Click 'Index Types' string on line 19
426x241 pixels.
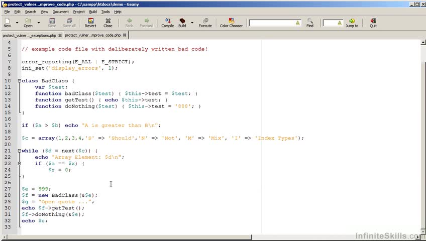(276, 138)
